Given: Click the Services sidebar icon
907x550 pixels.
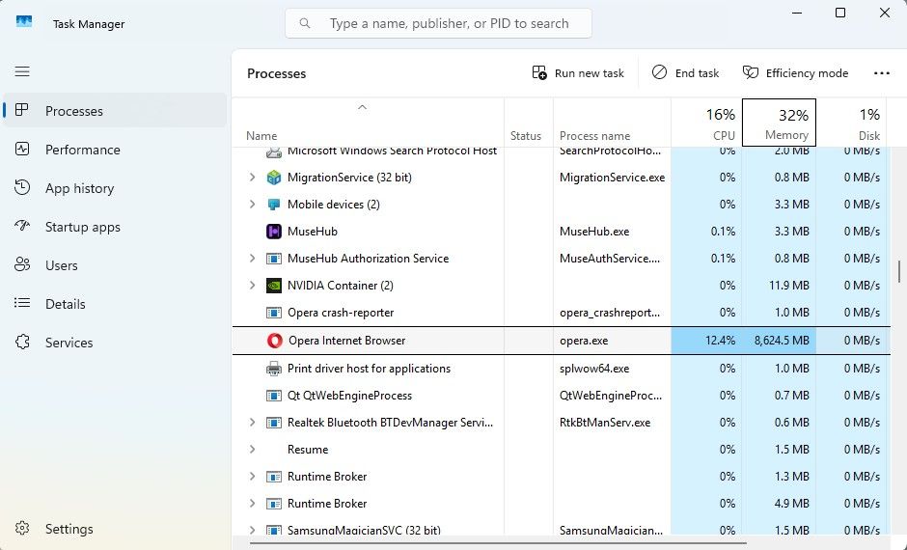Looking at the screenshot, I should pos(22,342).
